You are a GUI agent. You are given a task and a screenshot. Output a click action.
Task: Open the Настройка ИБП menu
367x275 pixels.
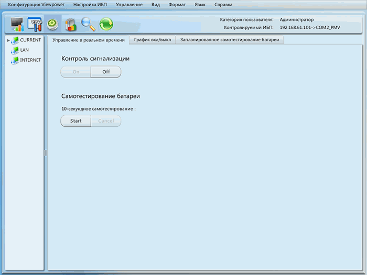(x=90, y=5)
